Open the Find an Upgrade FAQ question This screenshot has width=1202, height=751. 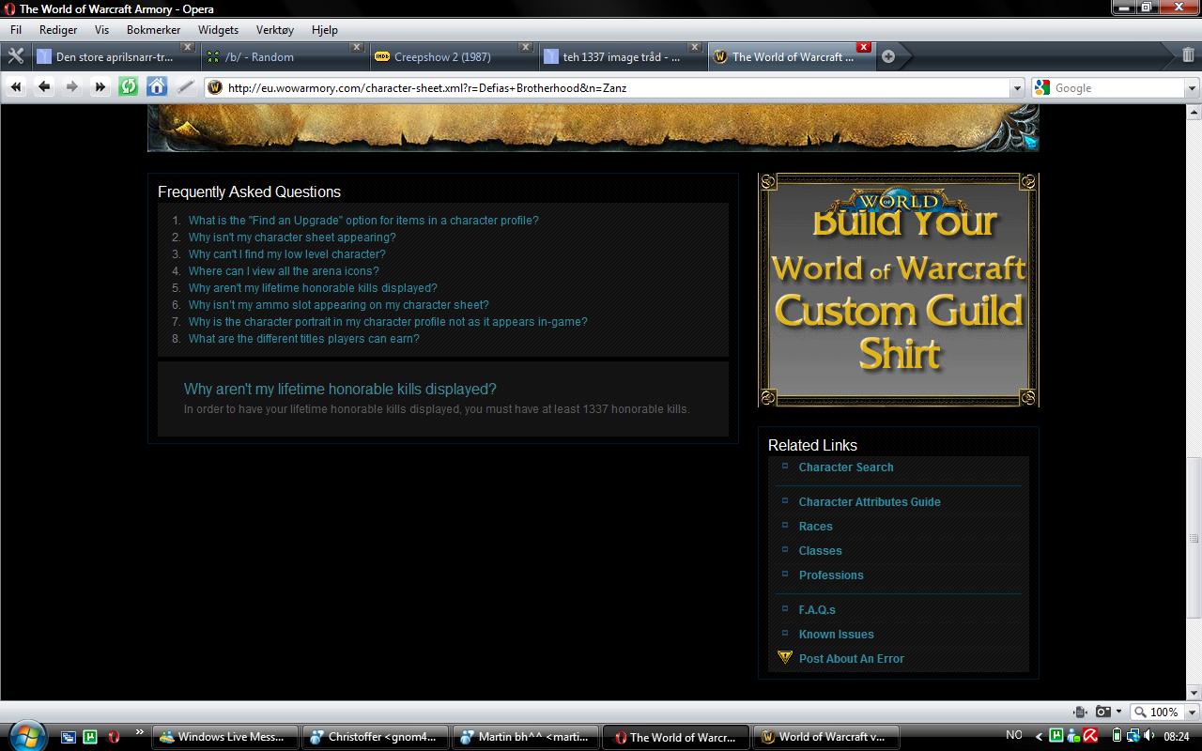pyautogui.click(x=363, y=221)
